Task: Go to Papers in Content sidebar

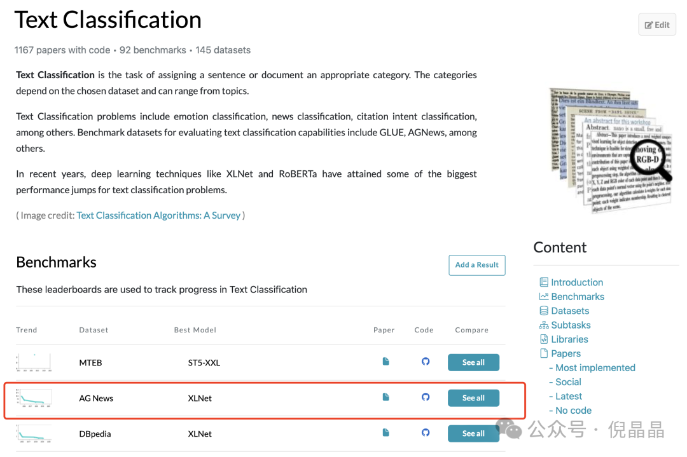Action: tap(566, 353)
